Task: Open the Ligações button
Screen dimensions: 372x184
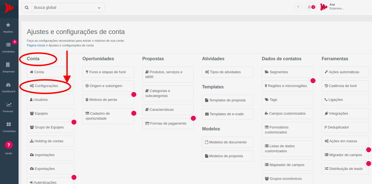Action: click(x=345, y=100)
